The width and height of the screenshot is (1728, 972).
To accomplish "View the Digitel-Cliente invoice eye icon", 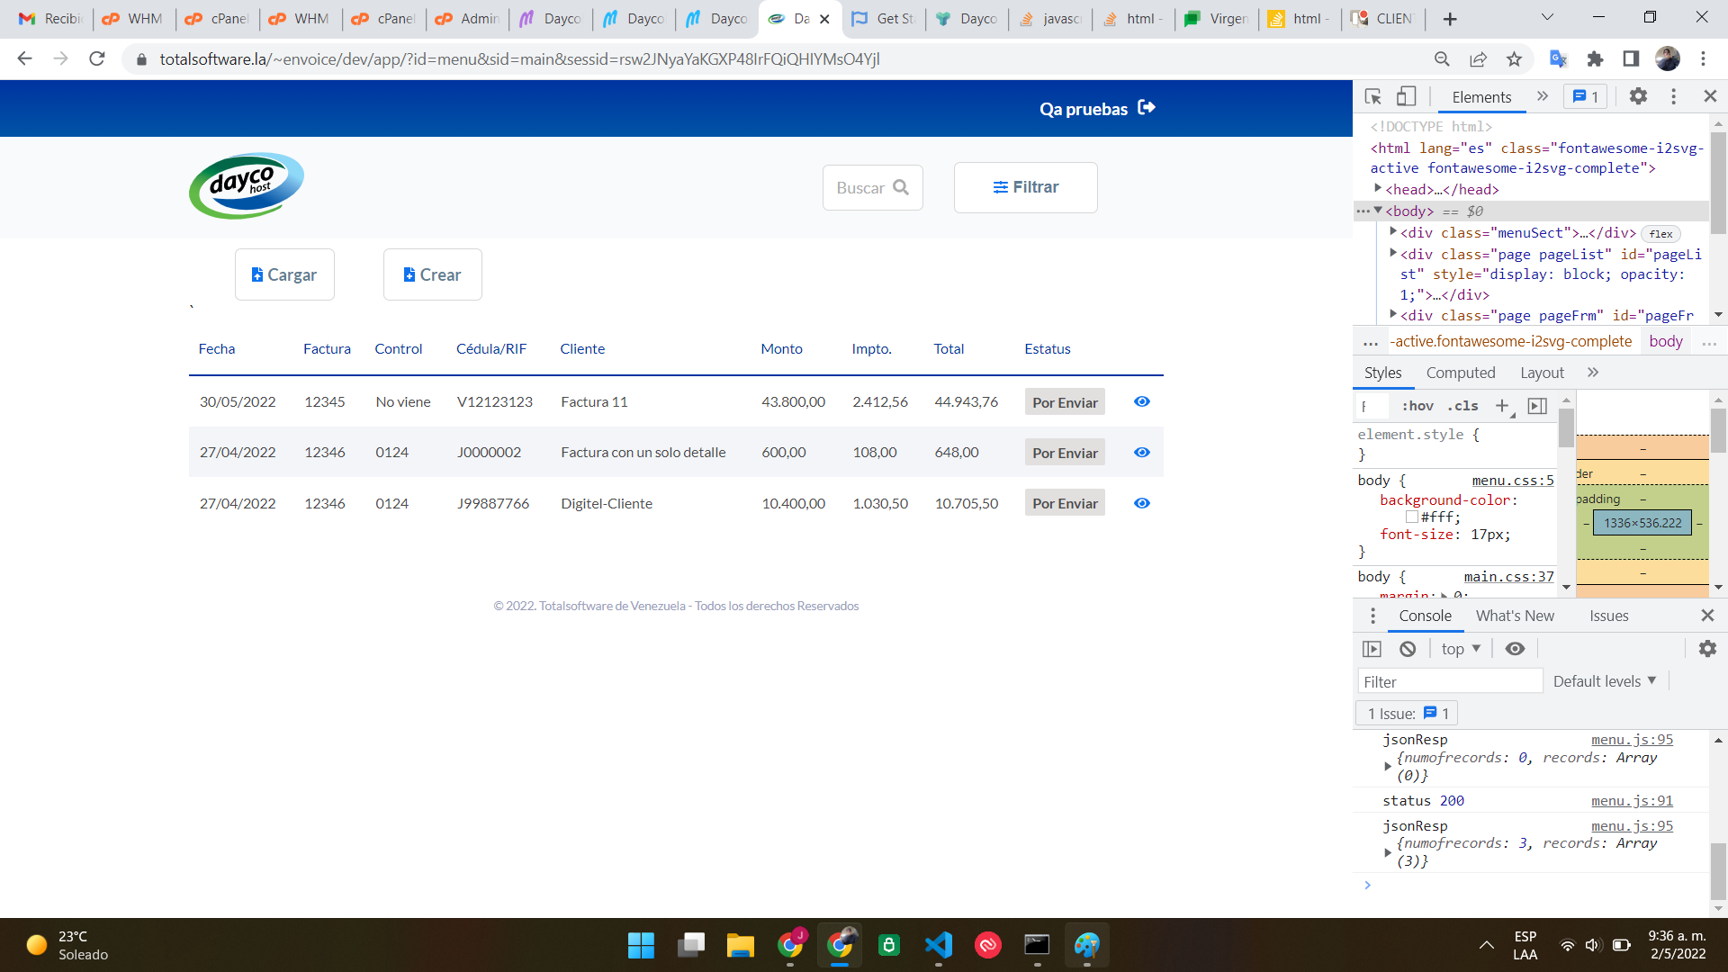I will click(1142, 503).
